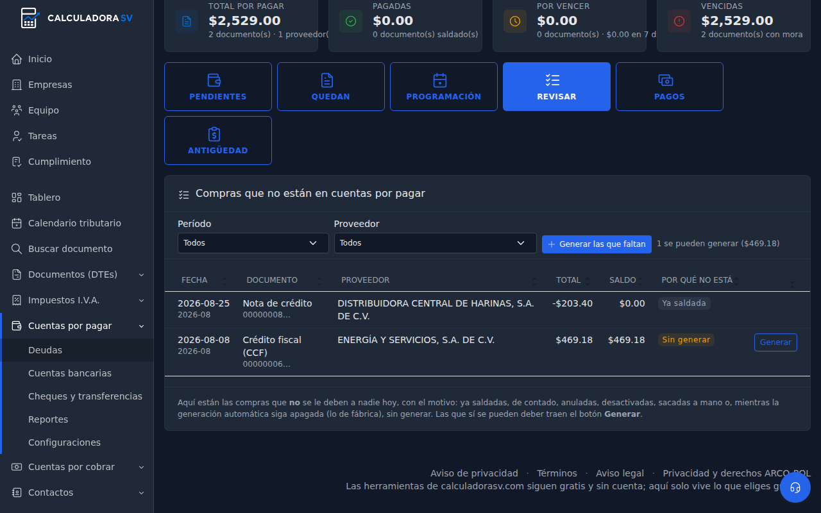Collapse Cuentas por pagar submenu chevron
Image resolution: width=821 pixels, height=513 pixels.
[x=141, y=326]
